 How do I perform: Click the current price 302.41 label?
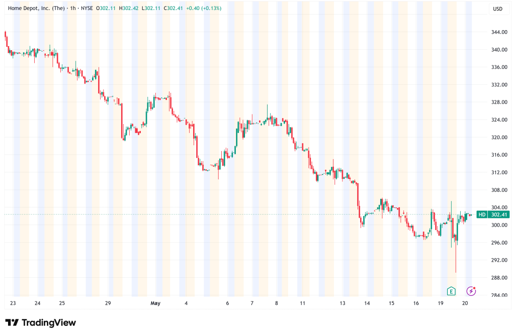(x=499, y=214)
